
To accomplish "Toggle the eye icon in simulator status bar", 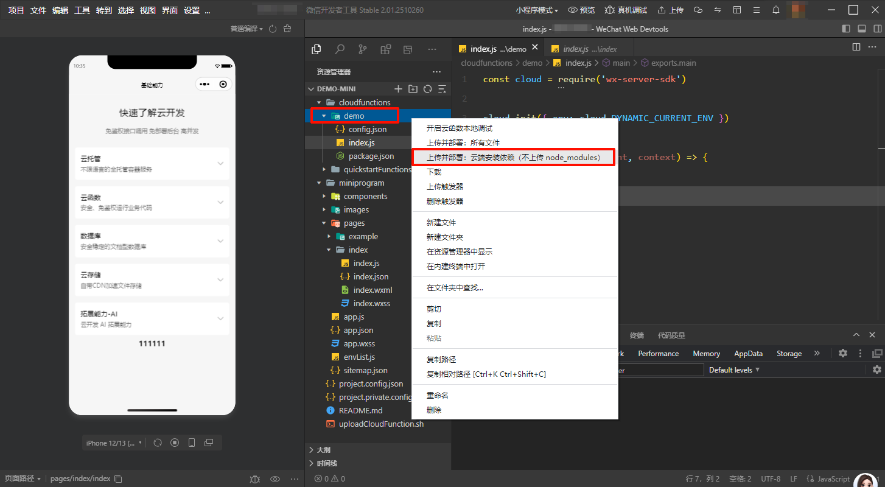I will [275, 478].
